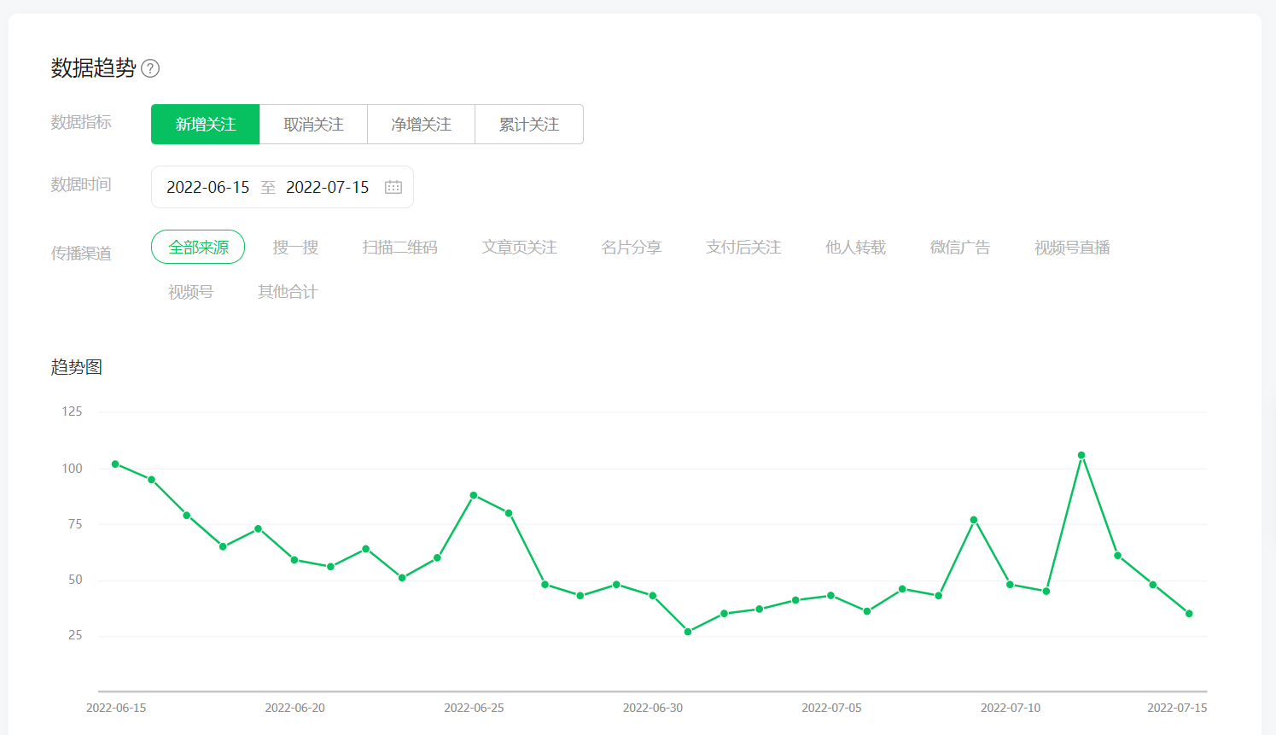Click the 100 y-axis label
Image resolution: width=1276 pixels, height=735 pixels.
[72, 469]
